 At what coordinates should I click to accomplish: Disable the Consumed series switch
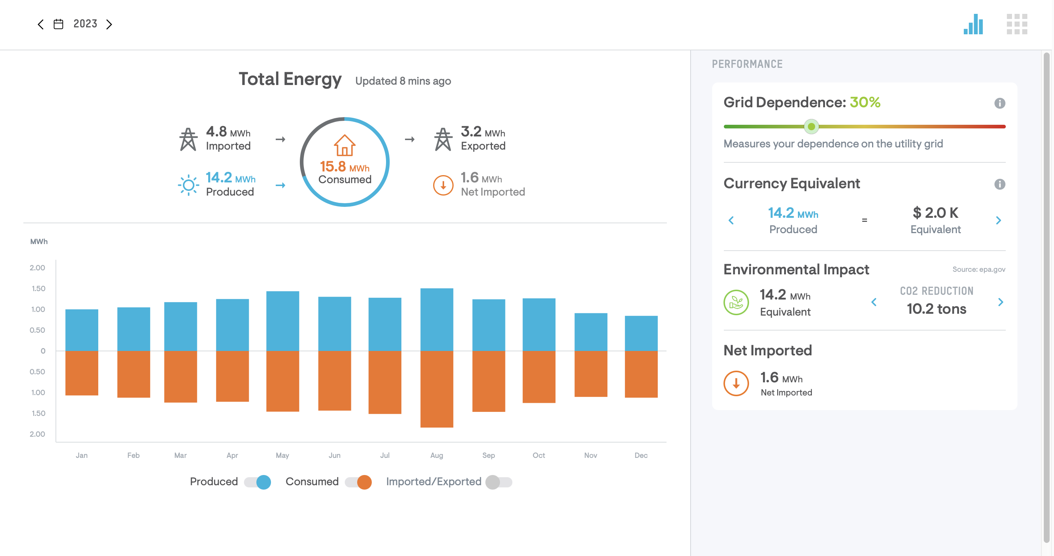(x=358, y=482)
